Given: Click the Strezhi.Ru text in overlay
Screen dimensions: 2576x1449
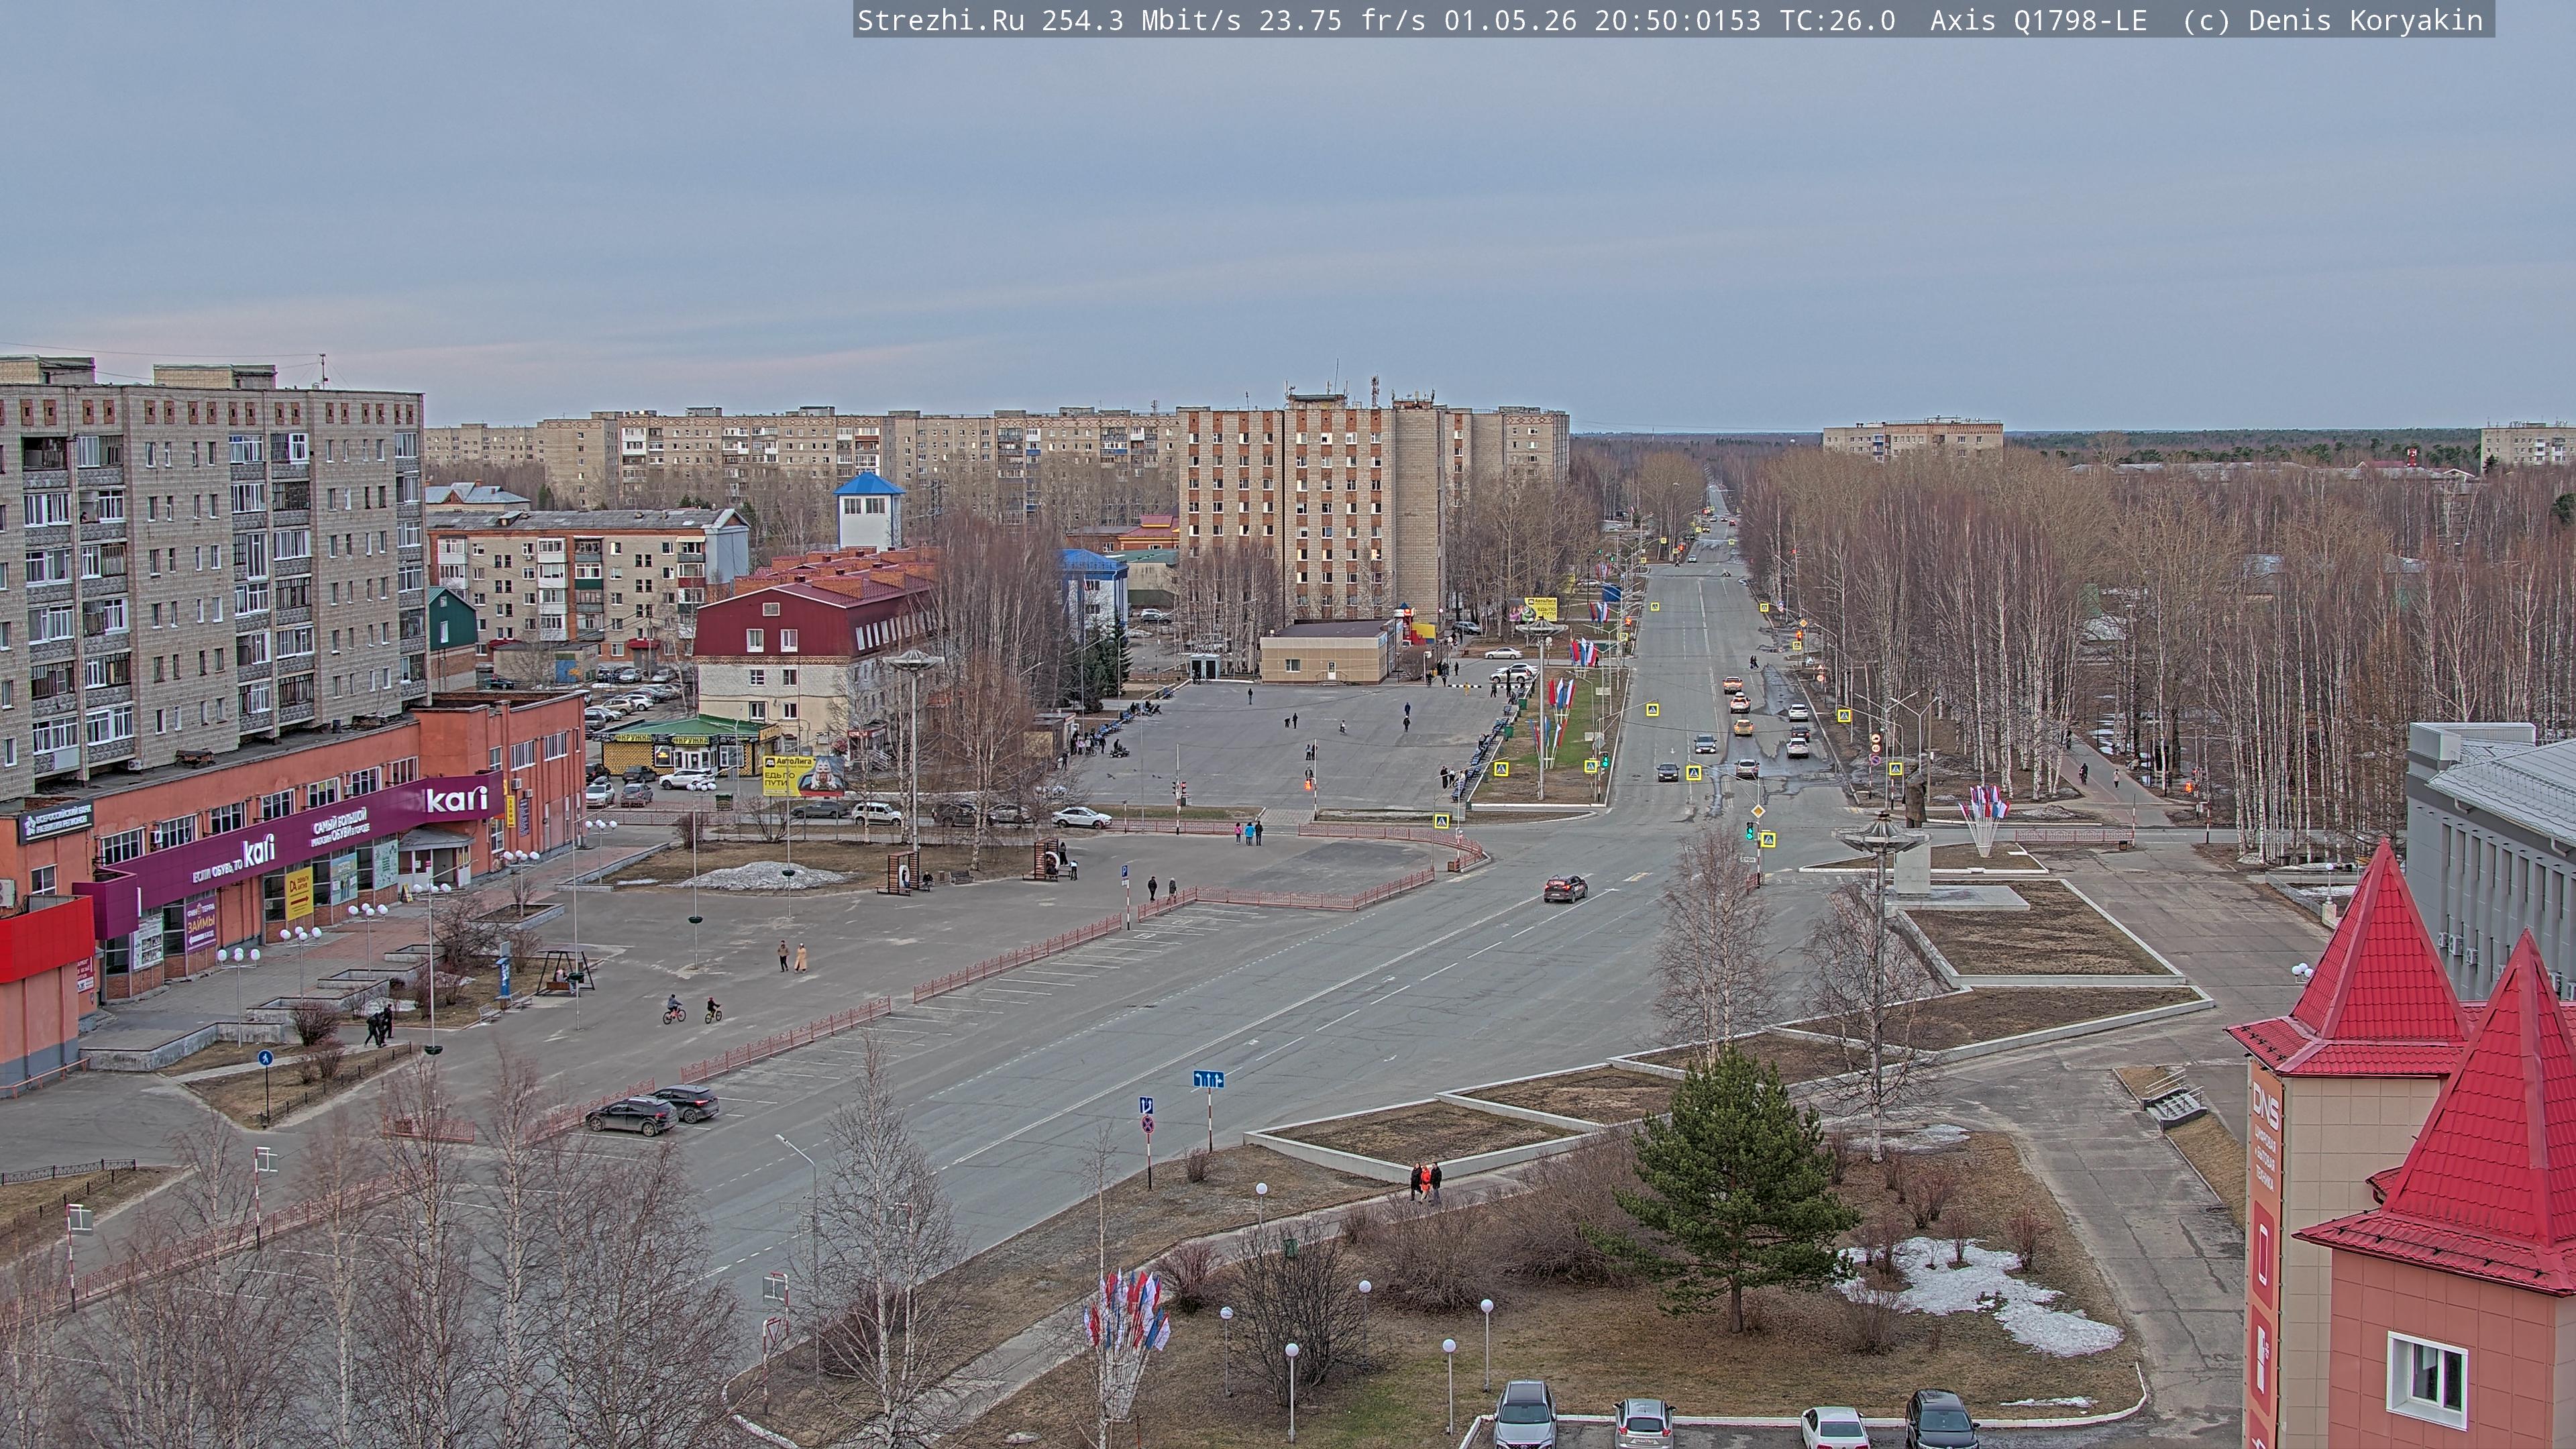Looking at the screenshot, I should (x=941, y=20).
